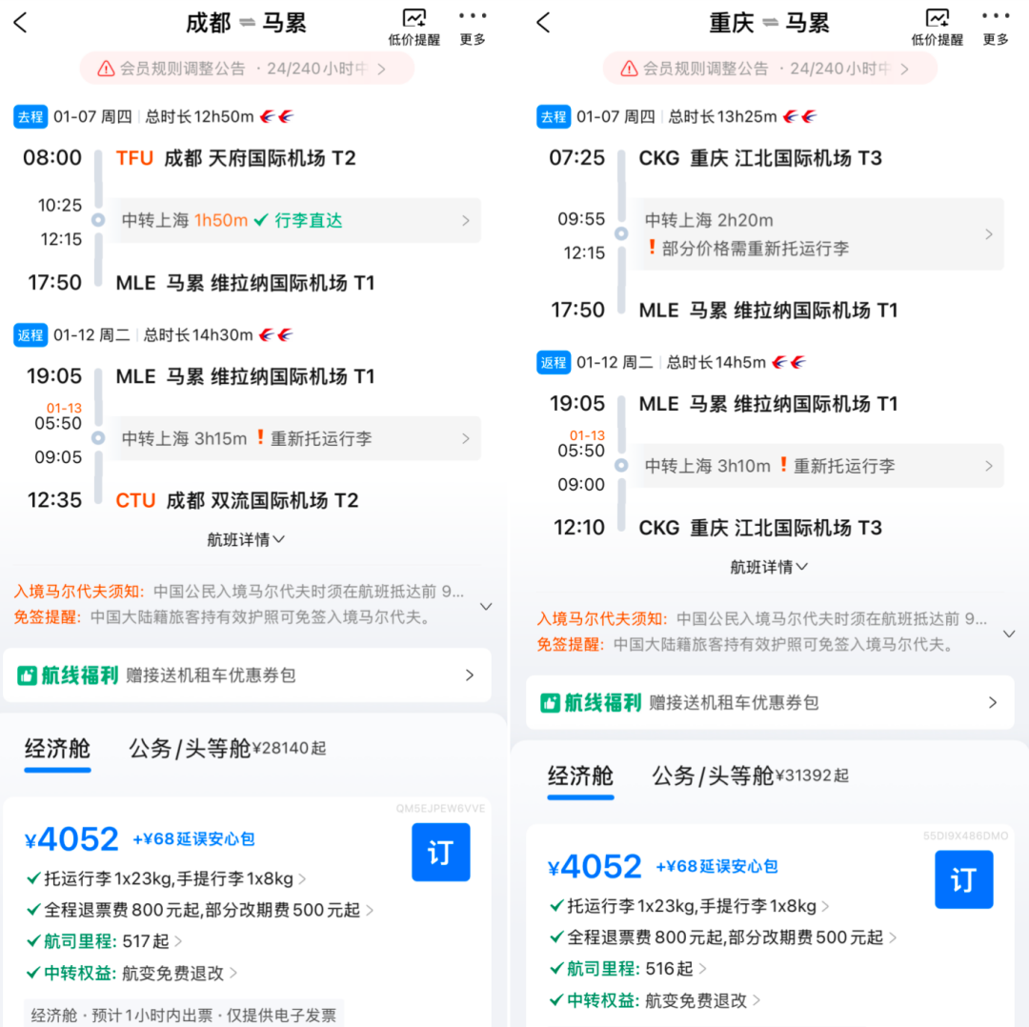Viewport: 1029px width, 1027px height.
Task: View baggage allowance details on 成都 screen
Action: [167, 878]
